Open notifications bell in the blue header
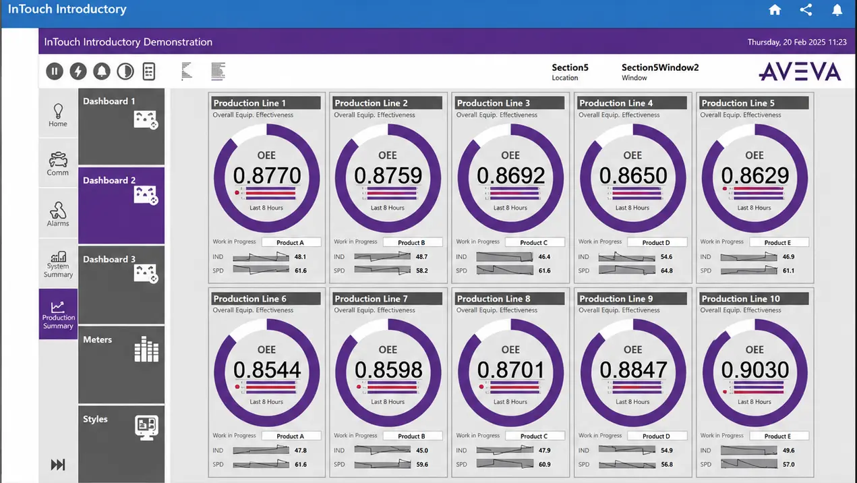 pos(837,10)
